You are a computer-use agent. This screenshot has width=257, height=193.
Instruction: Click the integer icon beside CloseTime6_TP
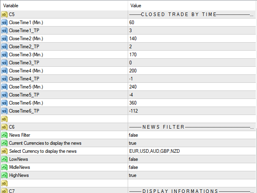(4, 111)
